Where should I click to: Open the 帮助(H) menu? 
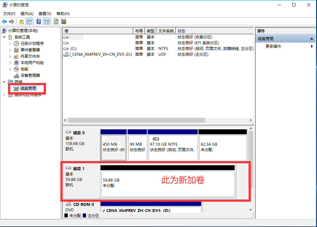click(x=63, y=14)
